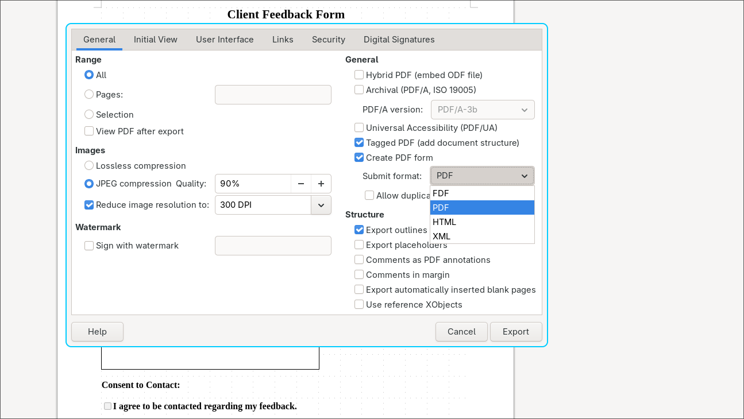This screenshot has height=419, width=744.
Task: Go to the Links tab
Action: [x=283, y=40]
